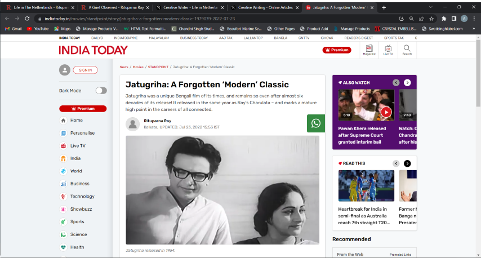This screenshot has width=481, height=258.
Task: Open Pawan Khera released headline
Action: click(362, 135)
